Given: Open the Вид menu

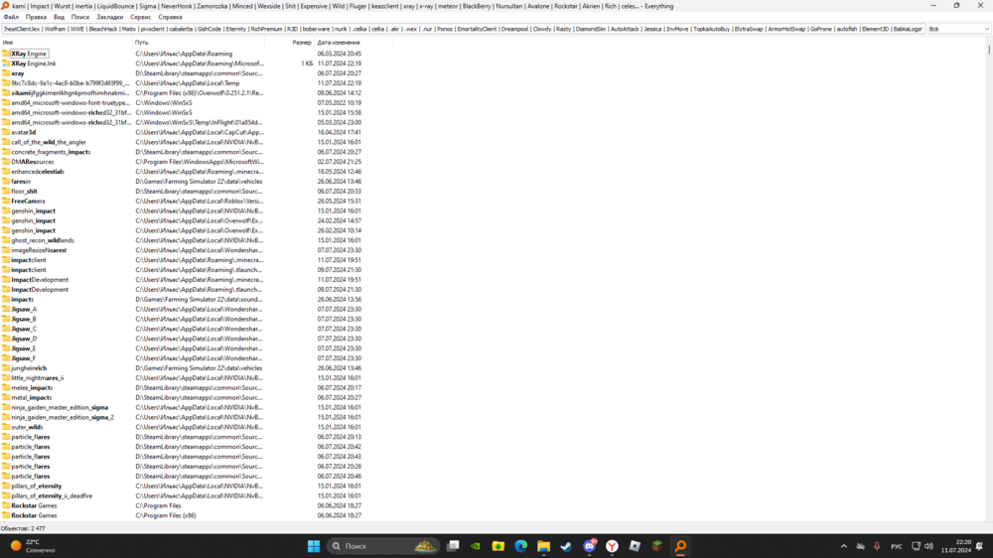Looking at the screenshot, I should (59, 17).
